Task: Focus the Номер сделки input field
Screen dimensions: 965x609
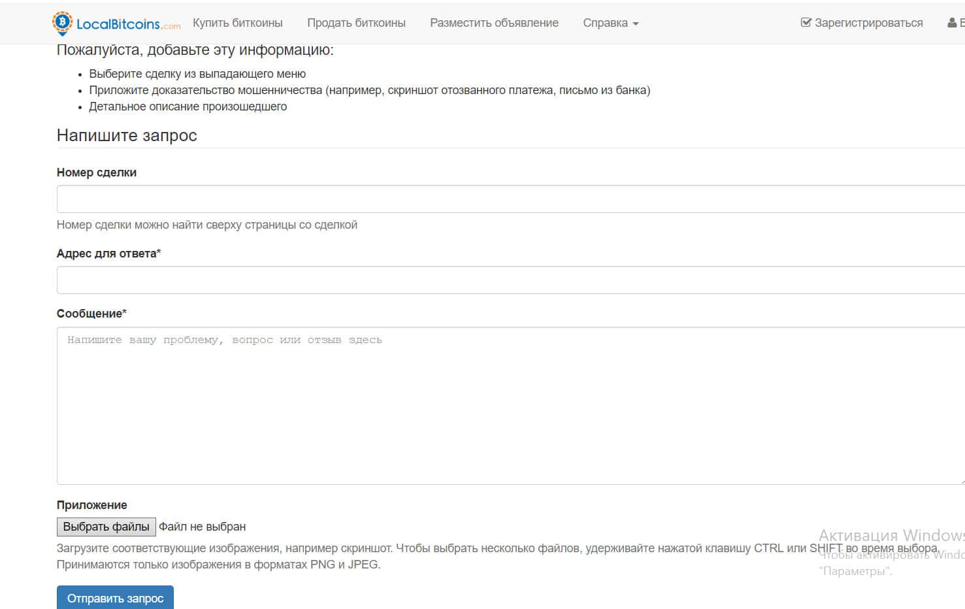Action: [510, 199]
